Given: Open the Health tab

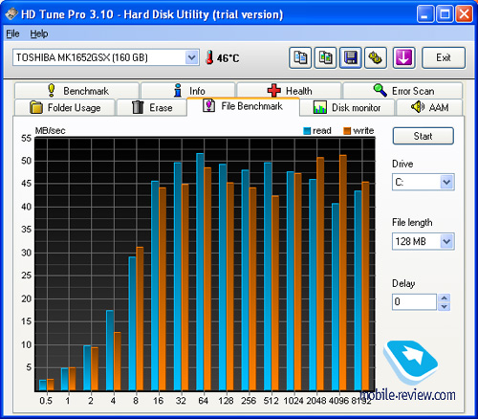Looking at the screenshot, I should pyautogui.click(x=289, y=91).
